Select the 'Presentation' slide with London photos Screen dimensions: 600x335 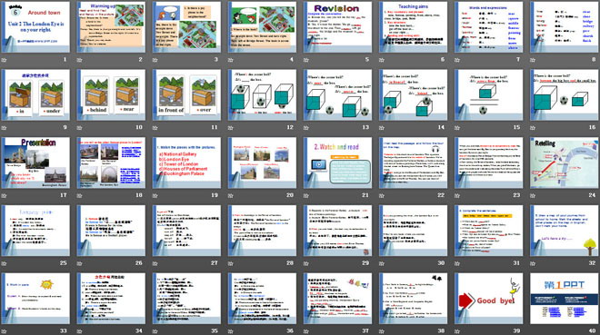point(35,163)
